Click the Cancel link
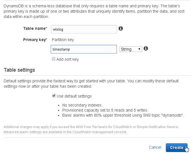Image resolution: width=196 pixels, height=154 pixels. coord(155,147)
